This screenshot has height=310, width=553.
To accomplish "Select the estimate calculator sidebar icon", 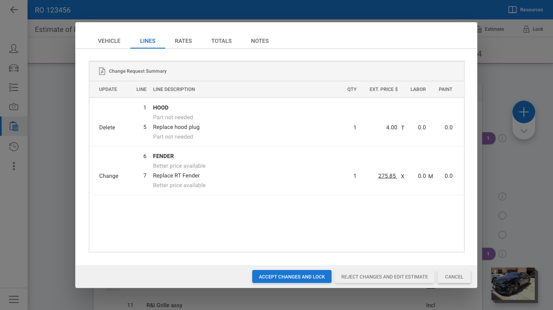I will (x=14, y=127).
